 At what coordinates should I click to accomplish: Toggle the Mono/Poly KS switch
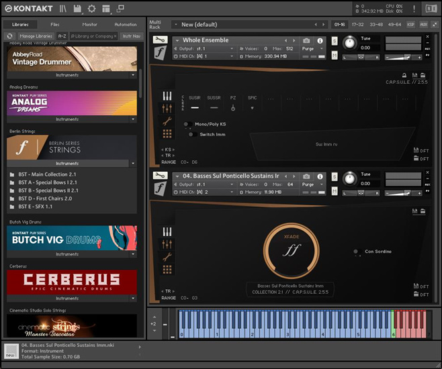click(x=187, y=124)
